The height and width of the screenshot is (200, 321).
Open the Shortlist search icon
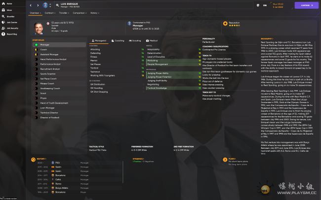3,16
